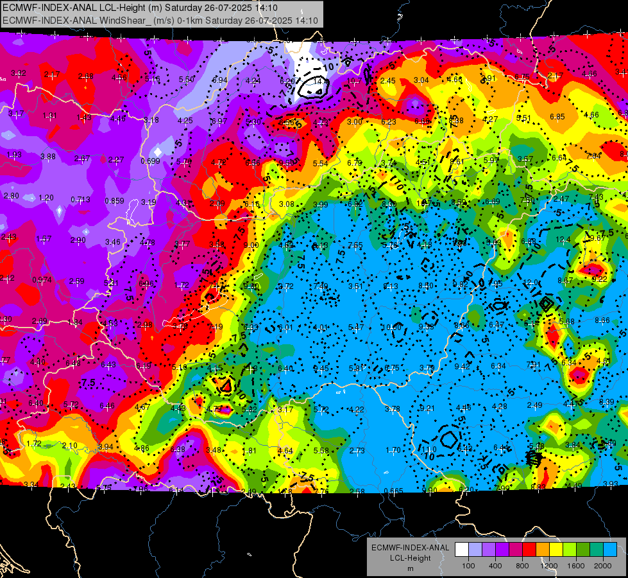Click the unit label m in the legend
628x578 pixels.
410,568
